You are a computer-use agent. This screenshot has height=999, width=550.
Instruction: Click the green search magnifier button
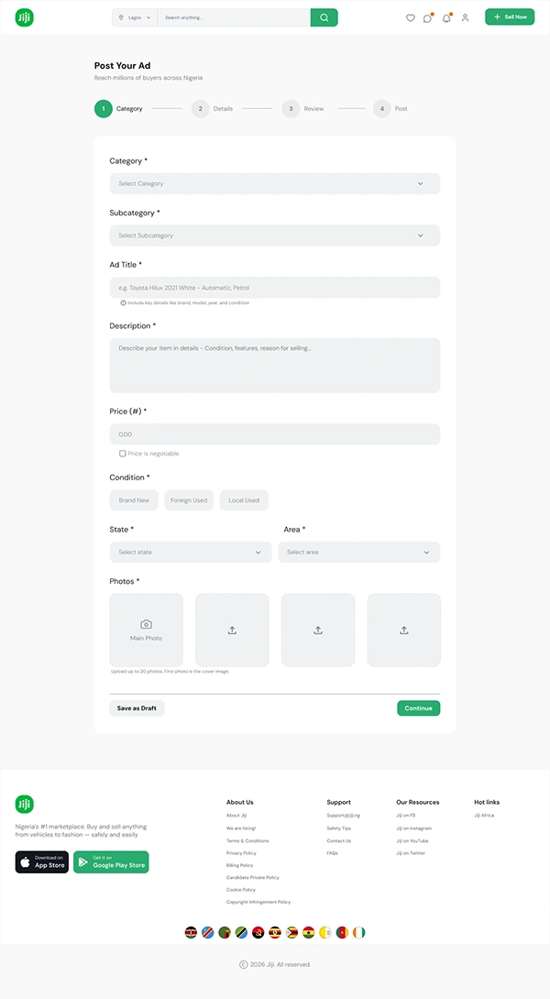click(324, 17)
